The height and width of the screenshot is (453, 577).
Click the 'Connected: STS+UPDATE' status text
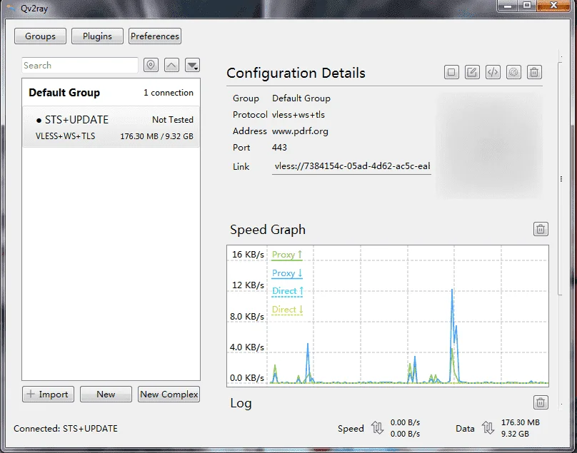66,429
